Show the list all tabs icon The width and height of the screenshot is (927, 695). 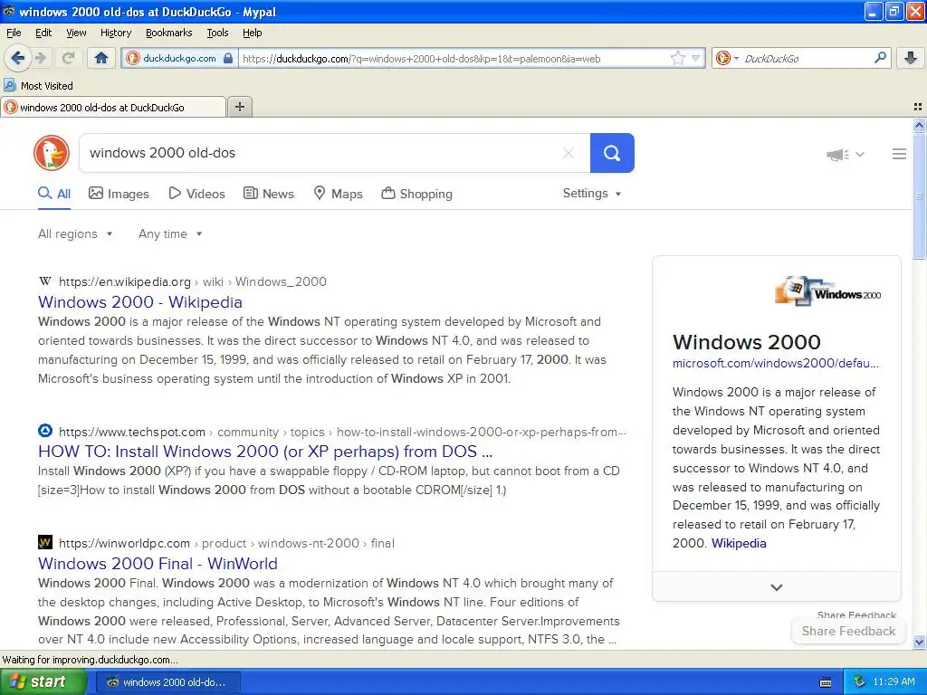918,107
